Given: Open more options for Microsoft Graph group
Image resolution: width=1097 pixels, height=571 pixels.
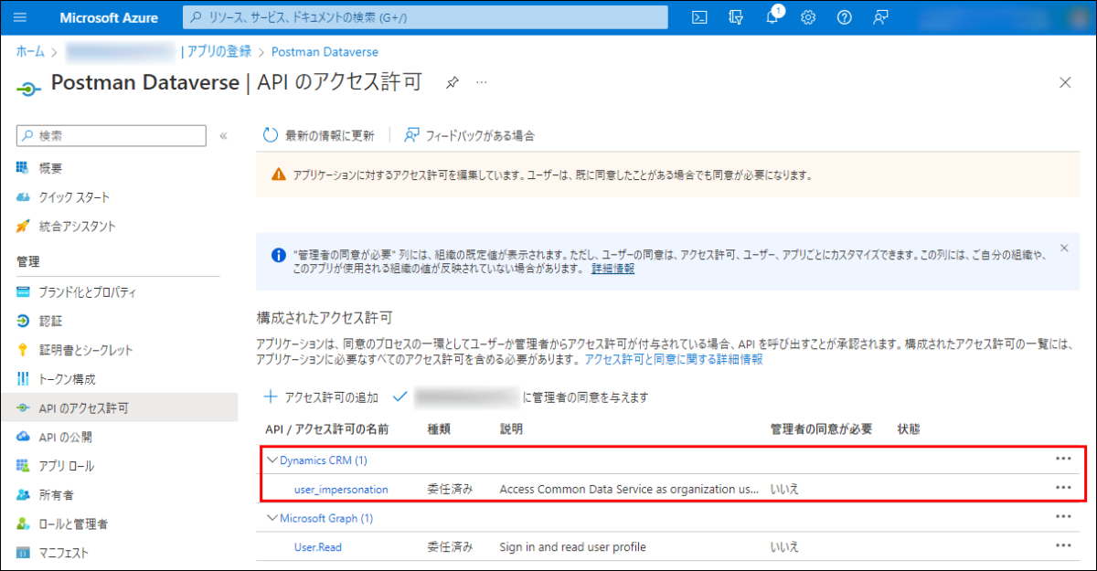Looking at the screenshot, I should (1063, 517).
